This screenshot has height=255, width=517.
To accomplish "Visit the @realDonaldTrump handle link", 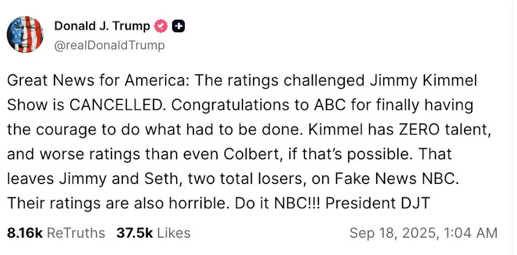I will tap(109, 45).
